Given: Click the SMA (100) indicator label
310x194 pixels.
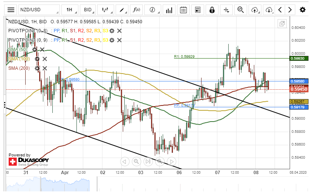Looking at the screenshot, I should (x=19, y=59).
